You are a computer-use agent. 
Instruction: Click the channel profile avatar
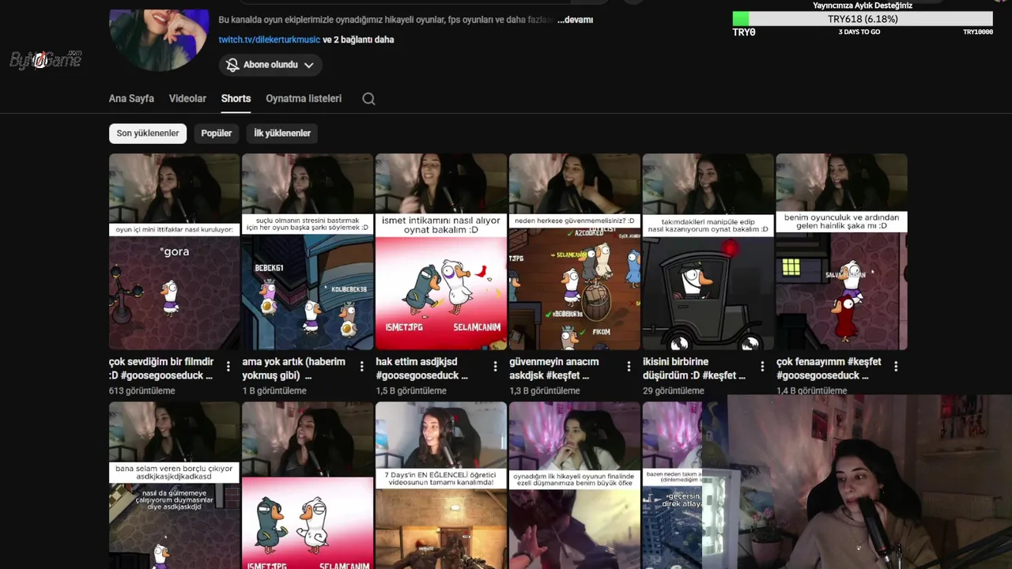[x=159, y=40]
